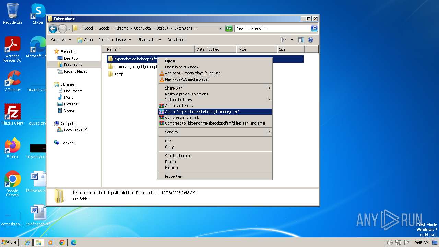Click the Back navigation arrow in Explorer
439x247 pixels.
pyautogui.click(x=53, y=28)
